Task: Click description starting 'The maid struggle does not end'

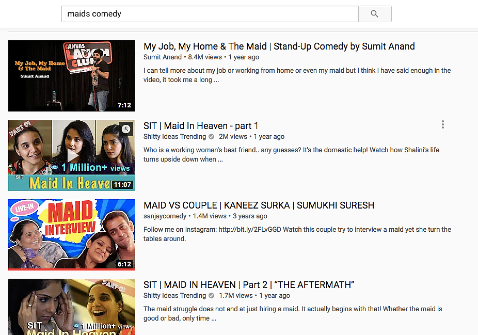Action: [x=293, y=314]
